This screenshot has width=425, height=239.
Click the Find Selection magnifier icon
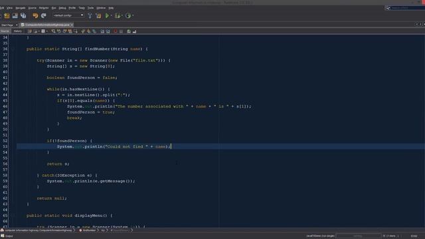(x=53, y=31)
